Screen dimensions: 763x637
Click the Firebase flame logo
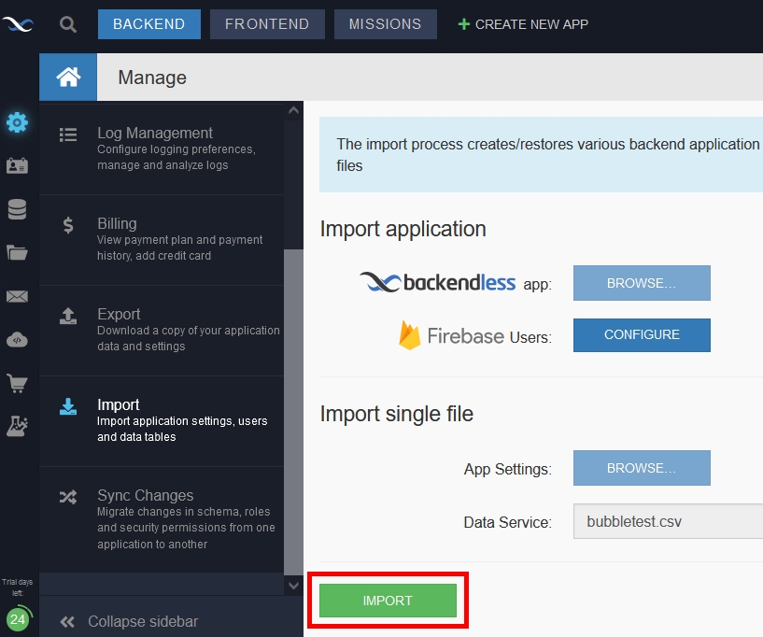pyautogui.click(x=409, y=335)
